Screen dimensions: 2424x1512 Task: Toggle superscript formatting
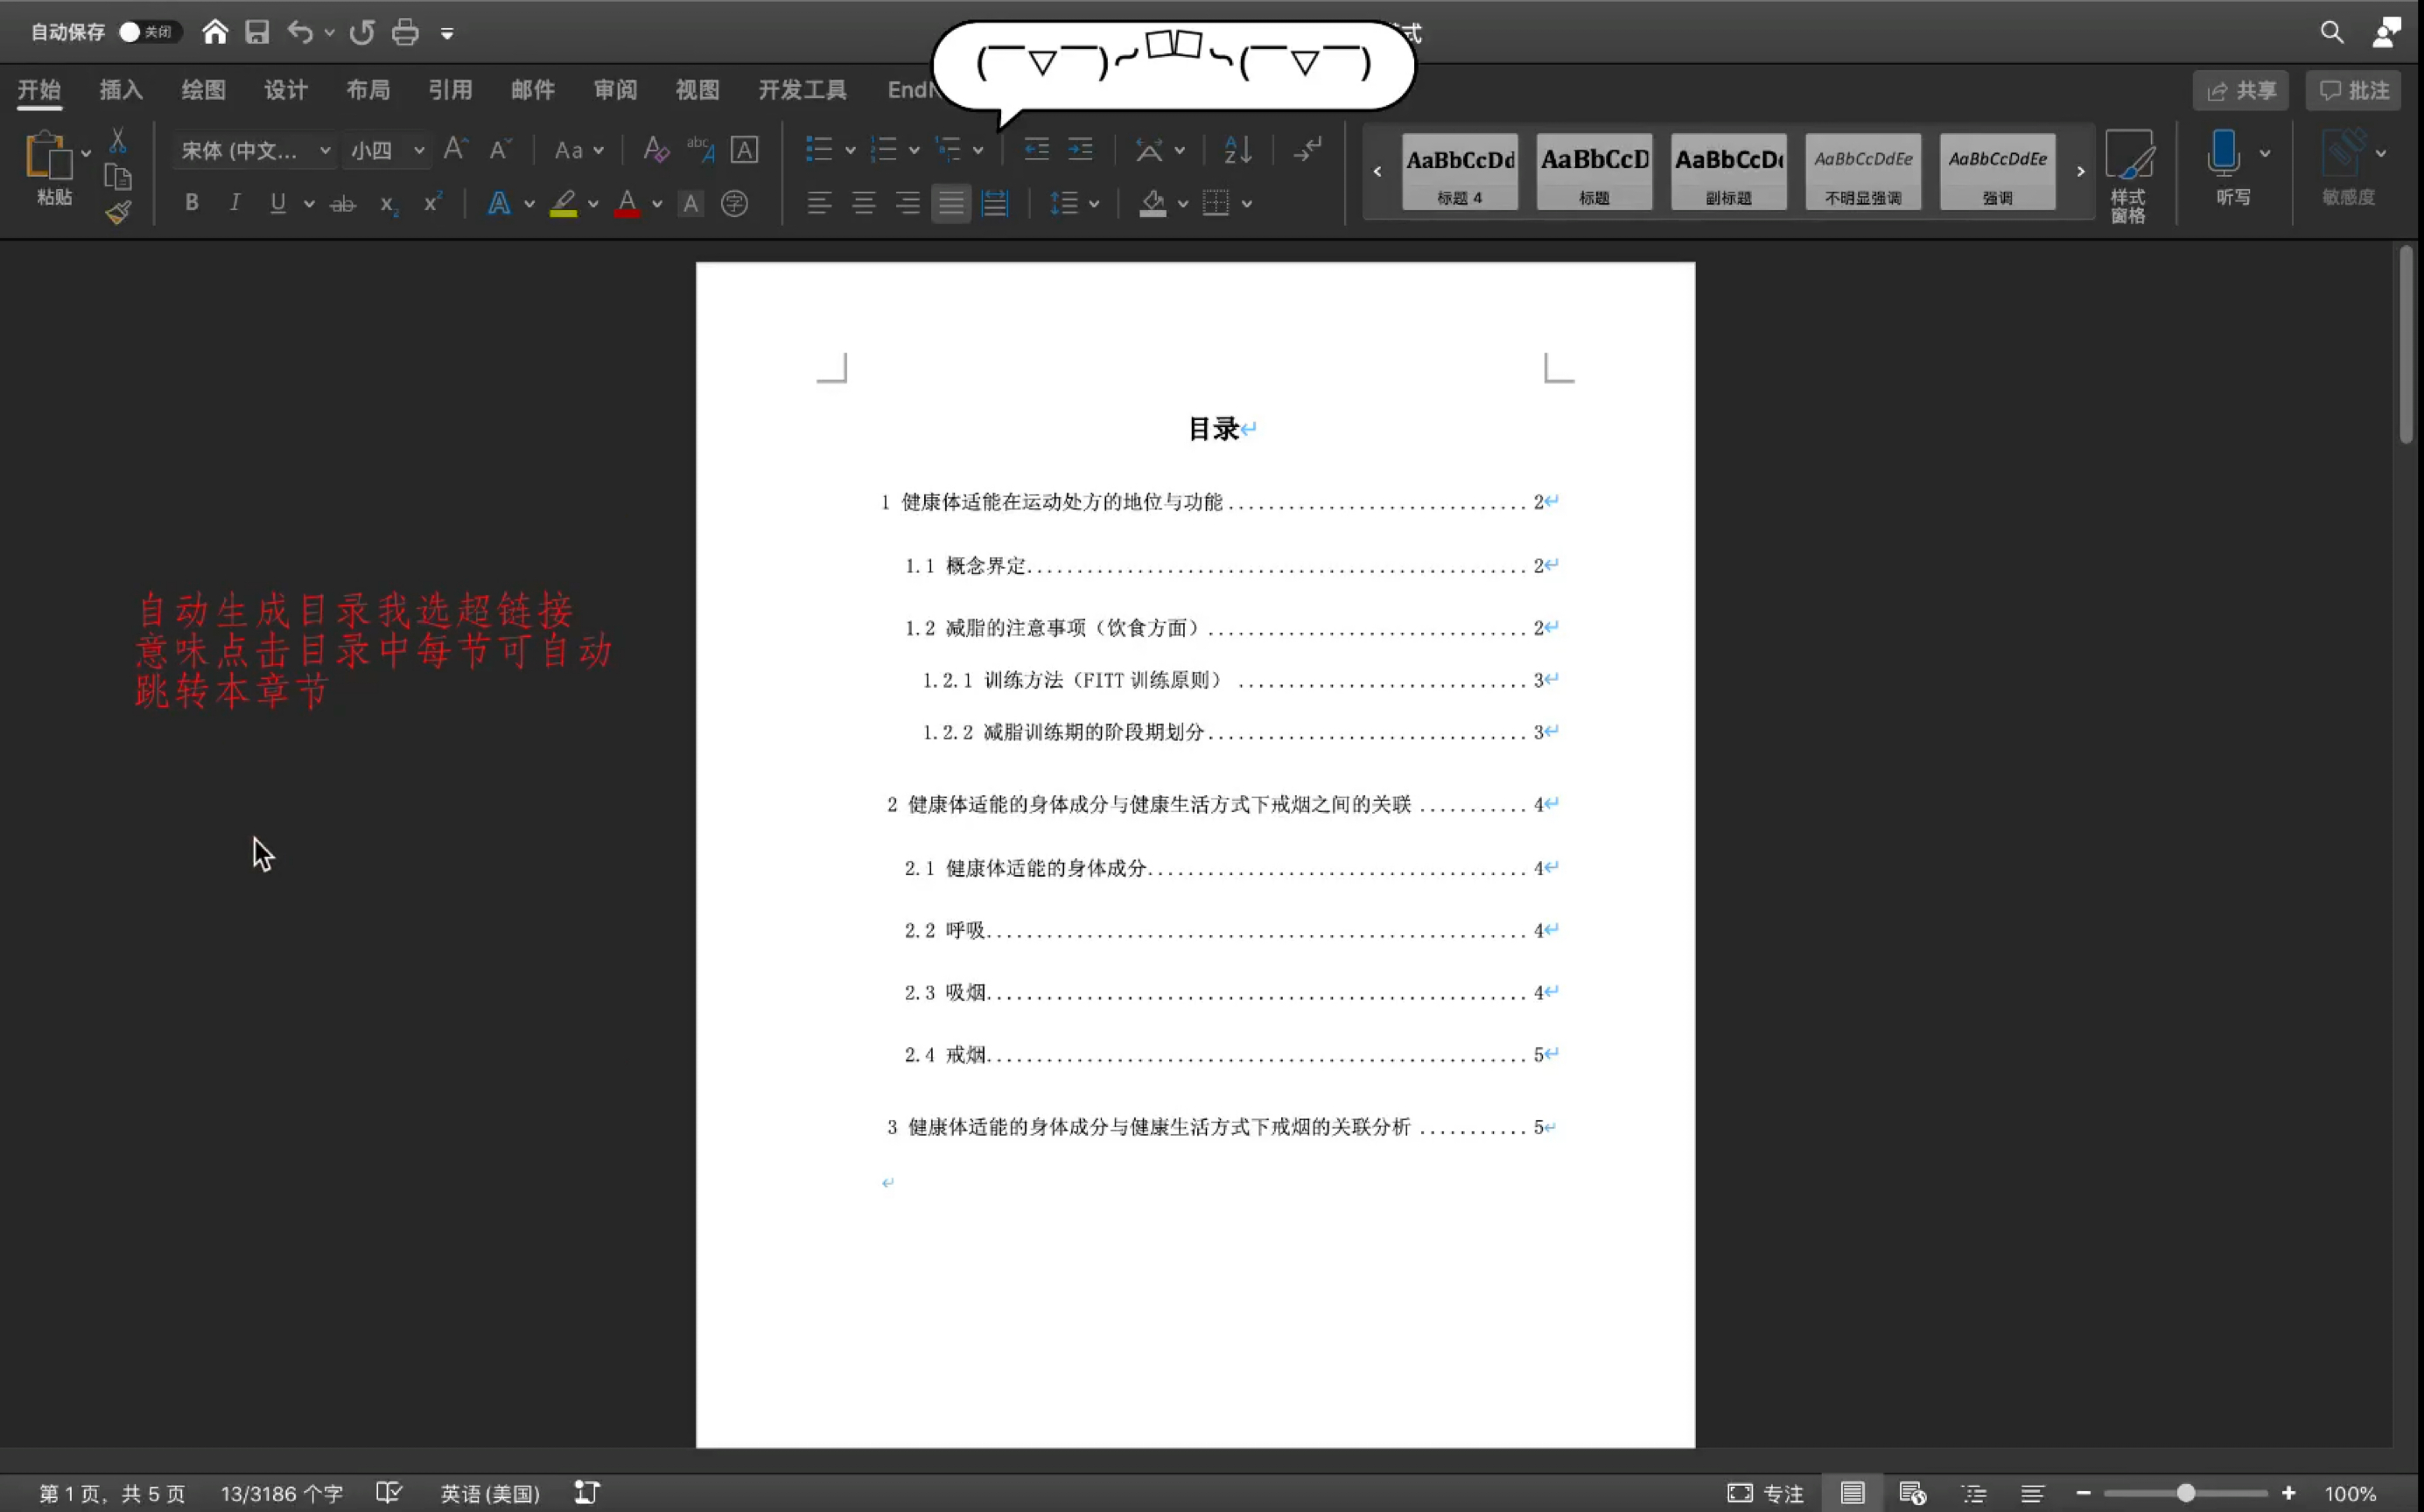click(432, 203)
